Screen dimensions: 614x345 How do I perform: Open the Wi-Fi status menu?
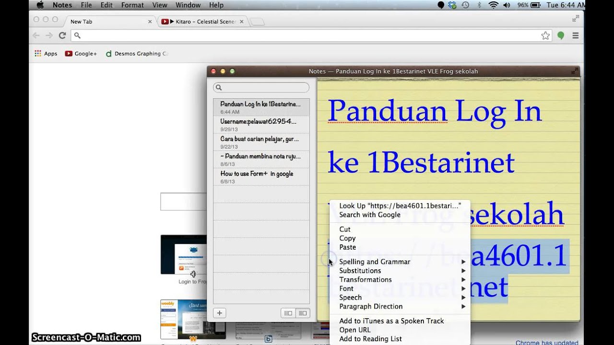click(493, 5)
